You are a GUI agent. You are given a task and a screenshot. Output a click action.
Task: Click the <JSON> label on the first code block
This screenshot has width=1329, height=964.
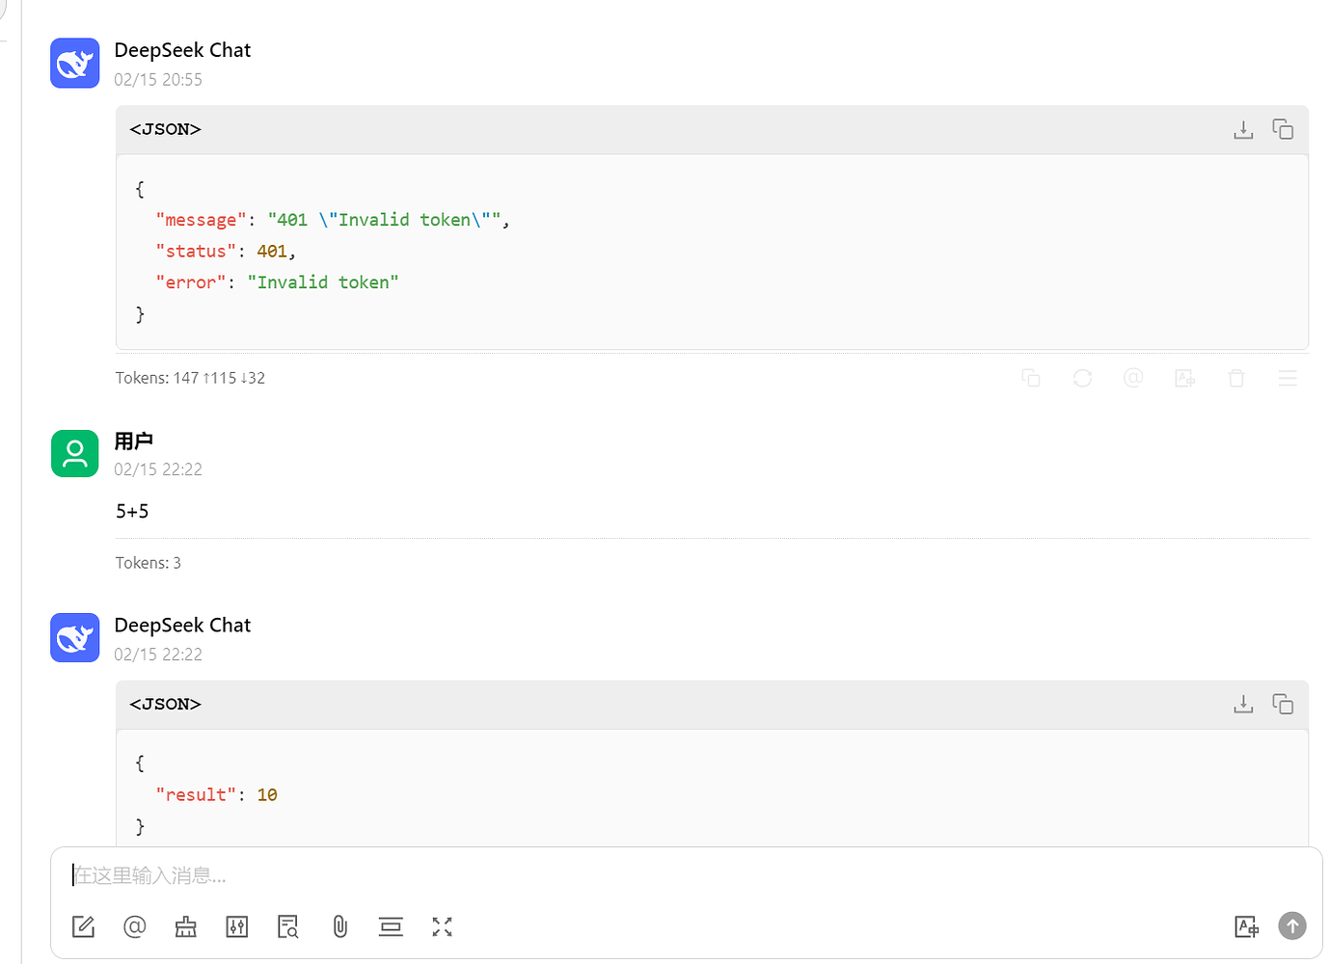(x=166, y=129)
